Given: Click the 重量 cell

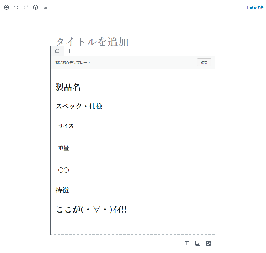Looking at the screenshot, I should pyautogui.click(x=63, y=148).
